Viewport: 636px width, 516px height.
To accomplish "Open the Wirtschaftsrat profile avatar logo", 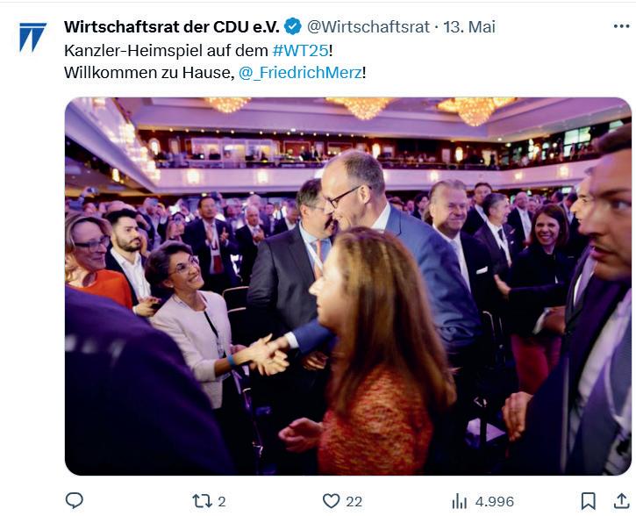I will coord(32,38).
